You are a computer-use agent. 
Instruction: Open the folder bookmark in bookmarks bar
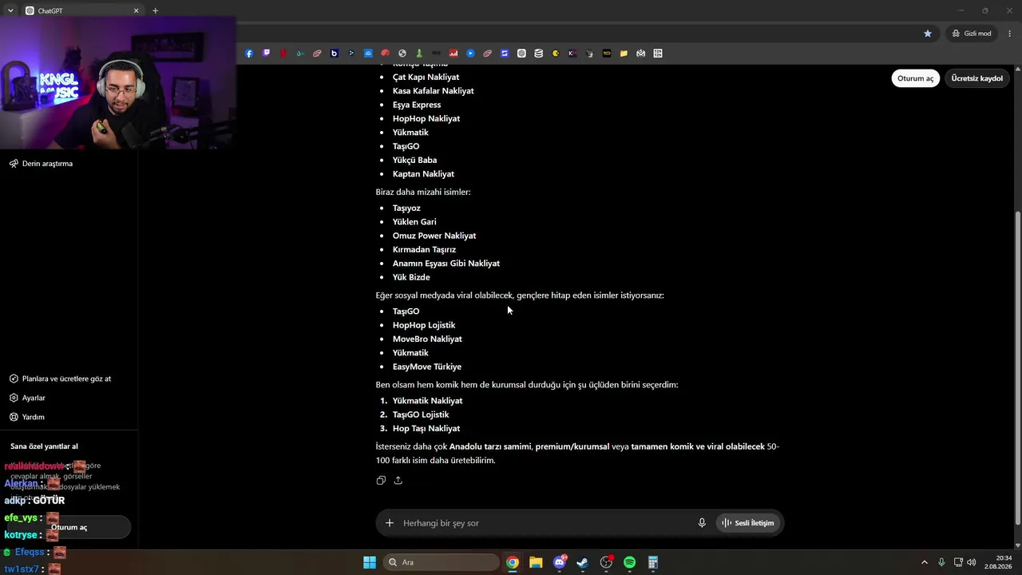click(624, 54)
